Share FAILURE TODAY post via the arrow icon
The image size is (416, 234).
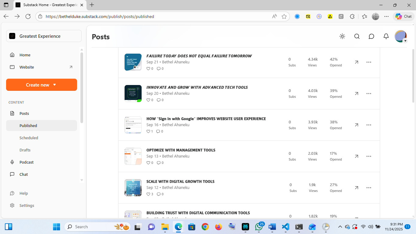356,62
